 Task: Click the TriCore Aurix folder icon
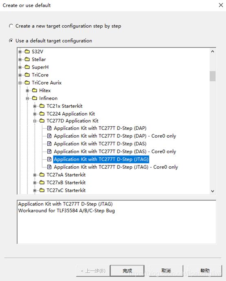tap(27, 83)
